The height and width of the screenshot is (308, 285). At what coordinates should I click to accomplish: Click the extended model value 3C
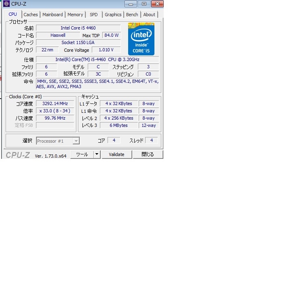pos(98,74)
